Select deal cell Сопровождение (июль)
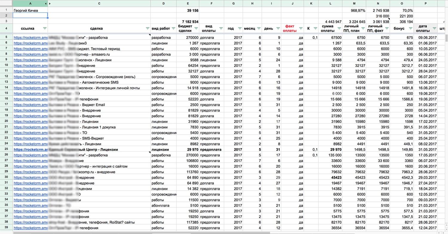 (99, 77)
